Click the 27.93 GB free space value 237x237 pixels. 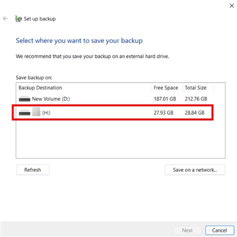[163, 112]
